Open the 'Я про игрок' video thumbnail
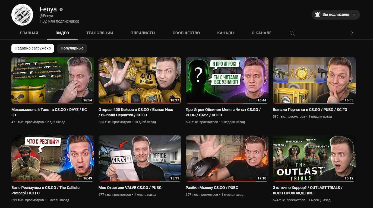373x208 pixels. 227,80
